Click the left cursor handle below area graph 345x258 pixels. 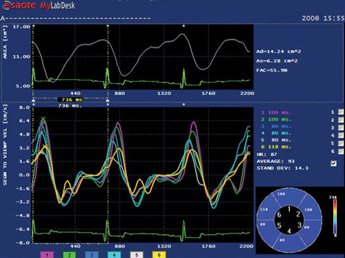(x=34, y=100)
